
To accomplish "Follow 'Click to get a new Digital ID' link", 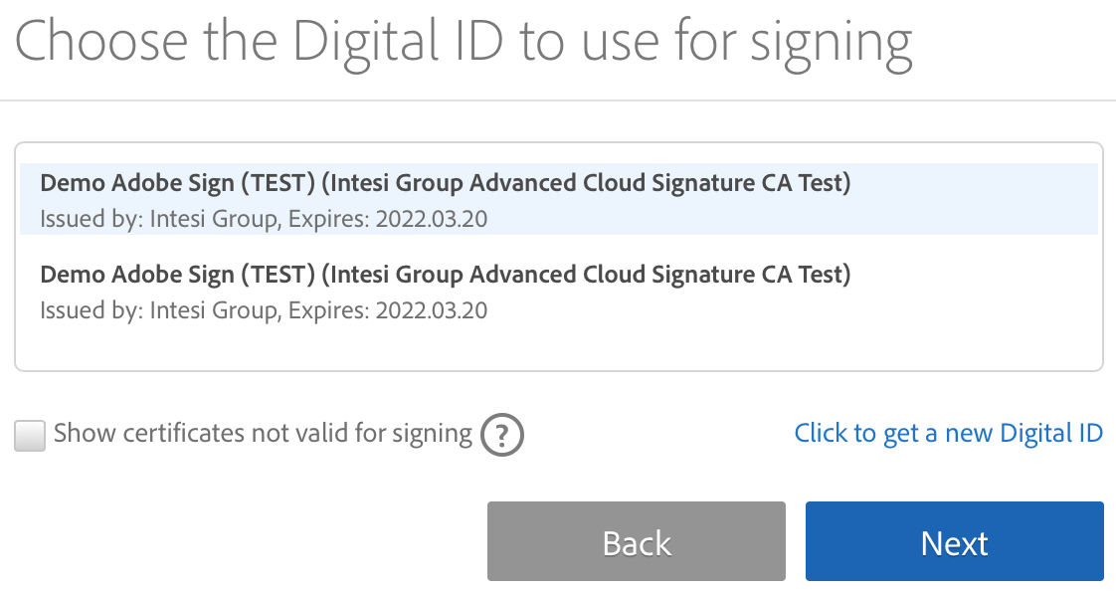I will click(948, 434).
